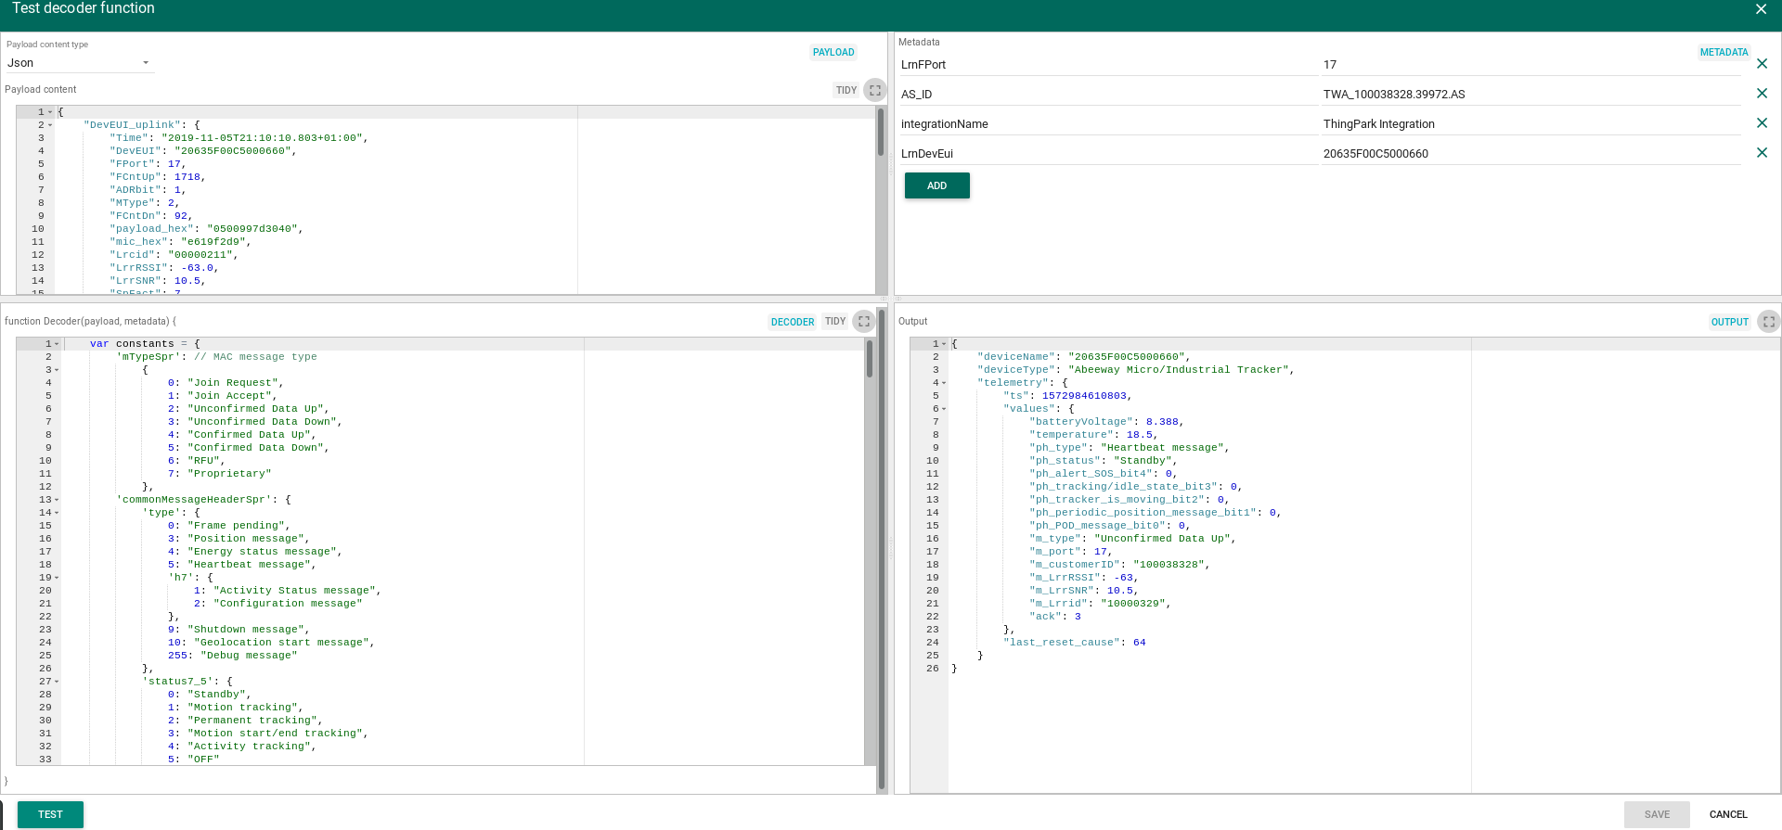This screenshot has height=830, width=1782.
Task: Close the Test decoder function dialog
Action: tap(1761, 9)
